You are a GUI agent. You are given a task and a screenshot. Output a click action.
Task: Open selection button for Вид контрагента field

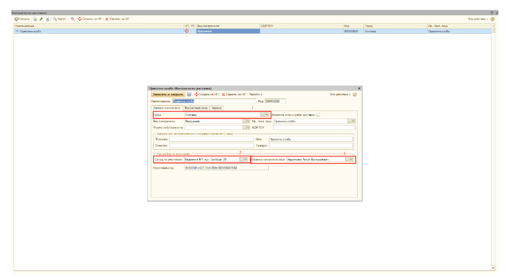click(x=243, y=121)
